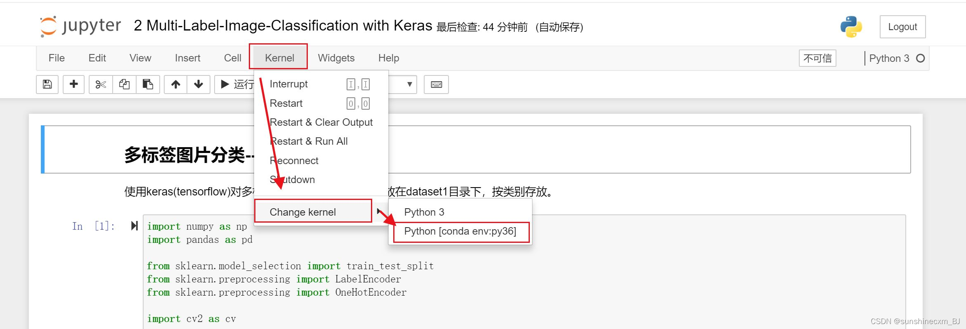This screenshot has width=966, height=329.
Task: Cut selected cells with the scissors icon
Action: click(x=101, y=85)
